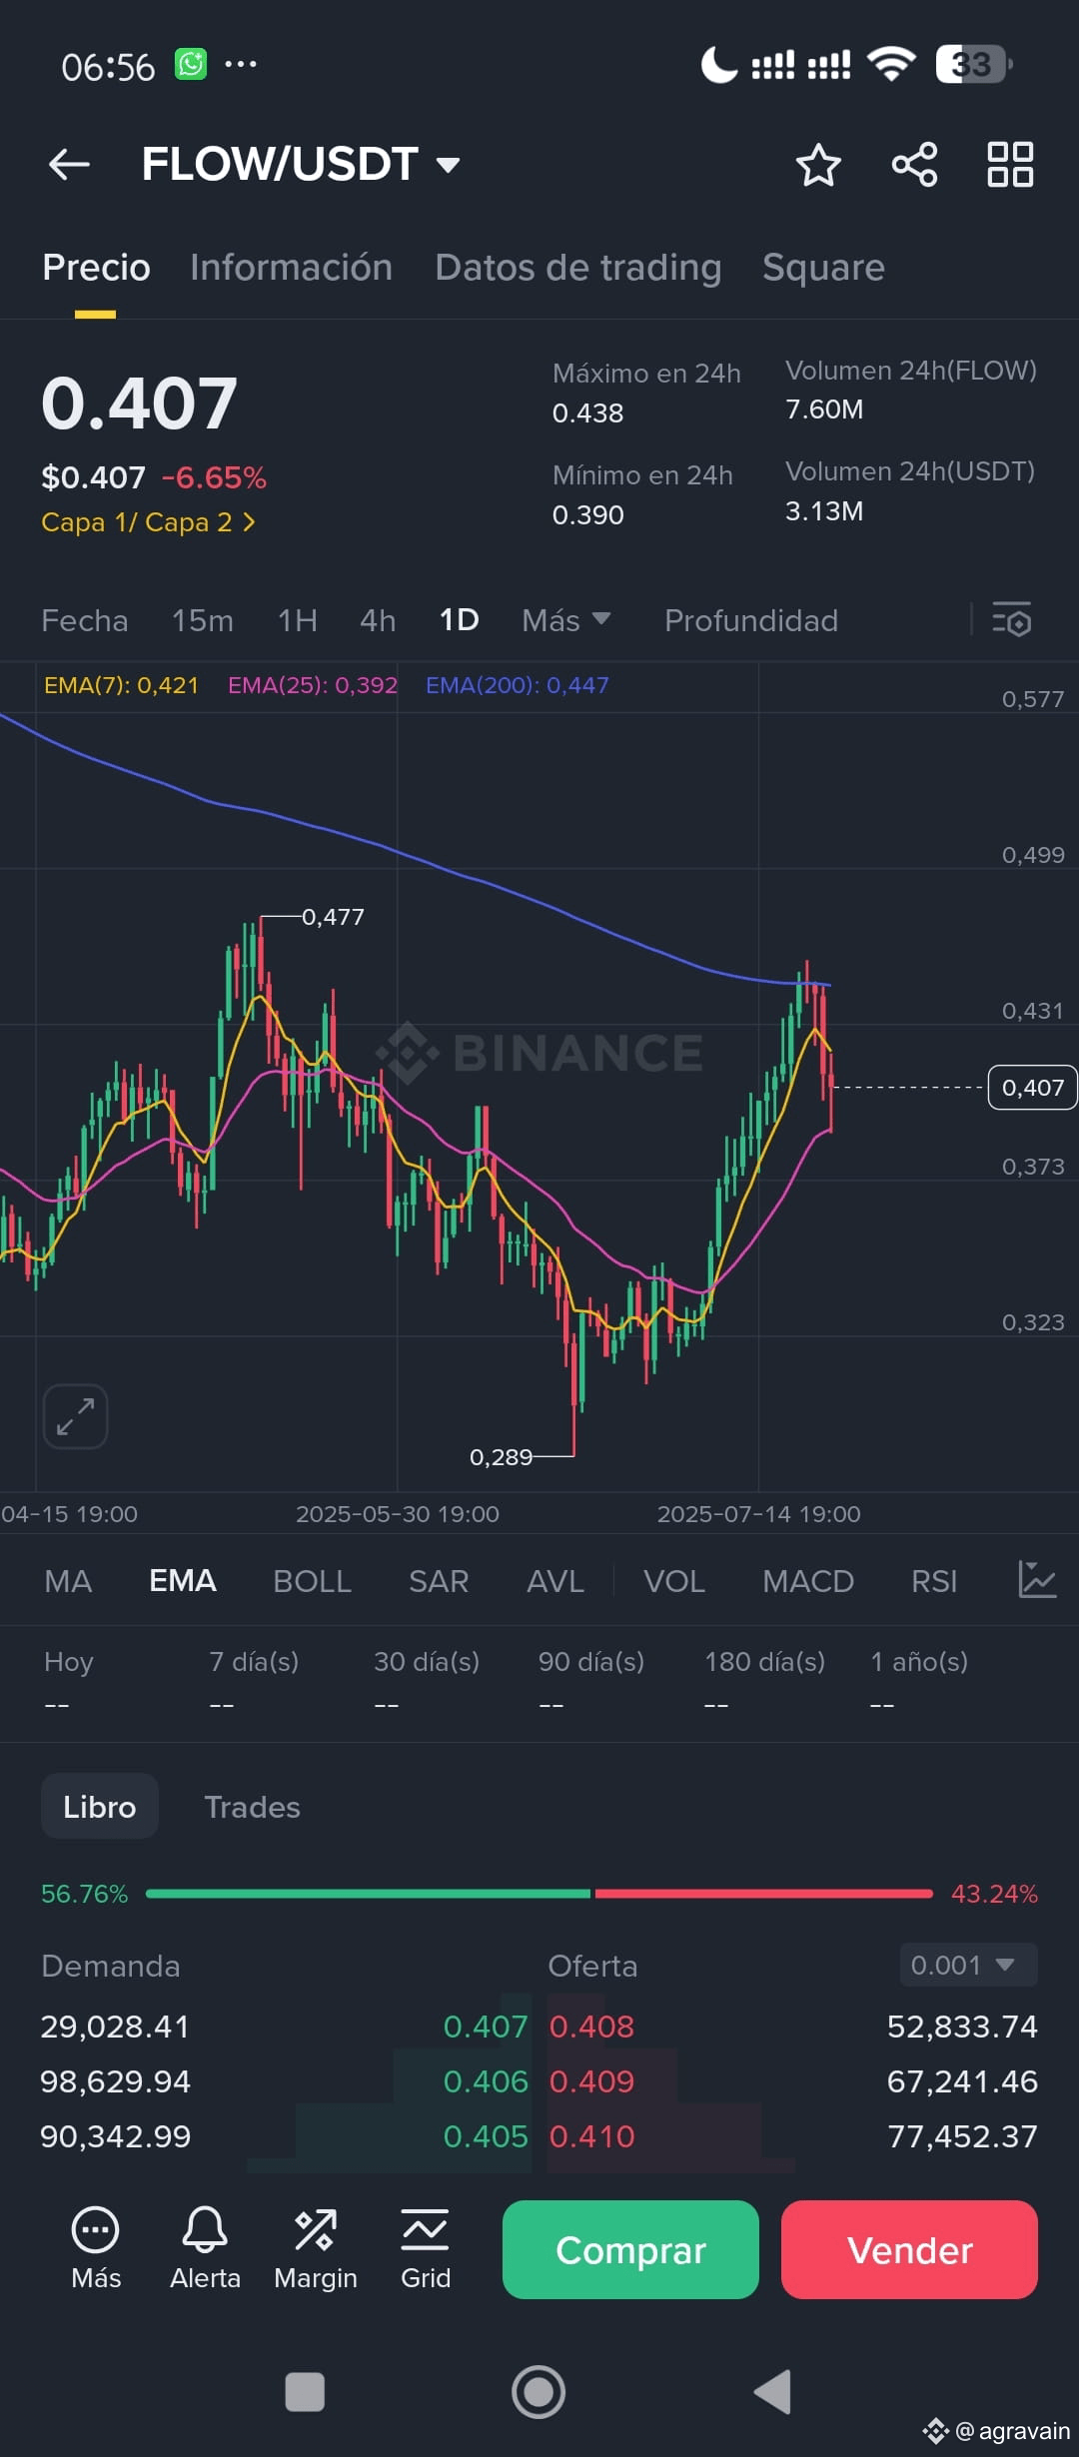The height and width of the screenshot is (2457, 1079).
Task: Open Datos de trading tab
Action: click(x=577, y=268)
